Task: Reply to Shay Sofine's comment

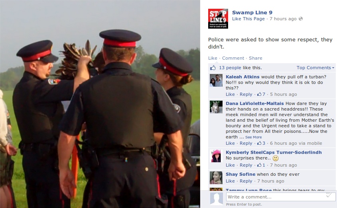Action: click(x=246, y=181)
